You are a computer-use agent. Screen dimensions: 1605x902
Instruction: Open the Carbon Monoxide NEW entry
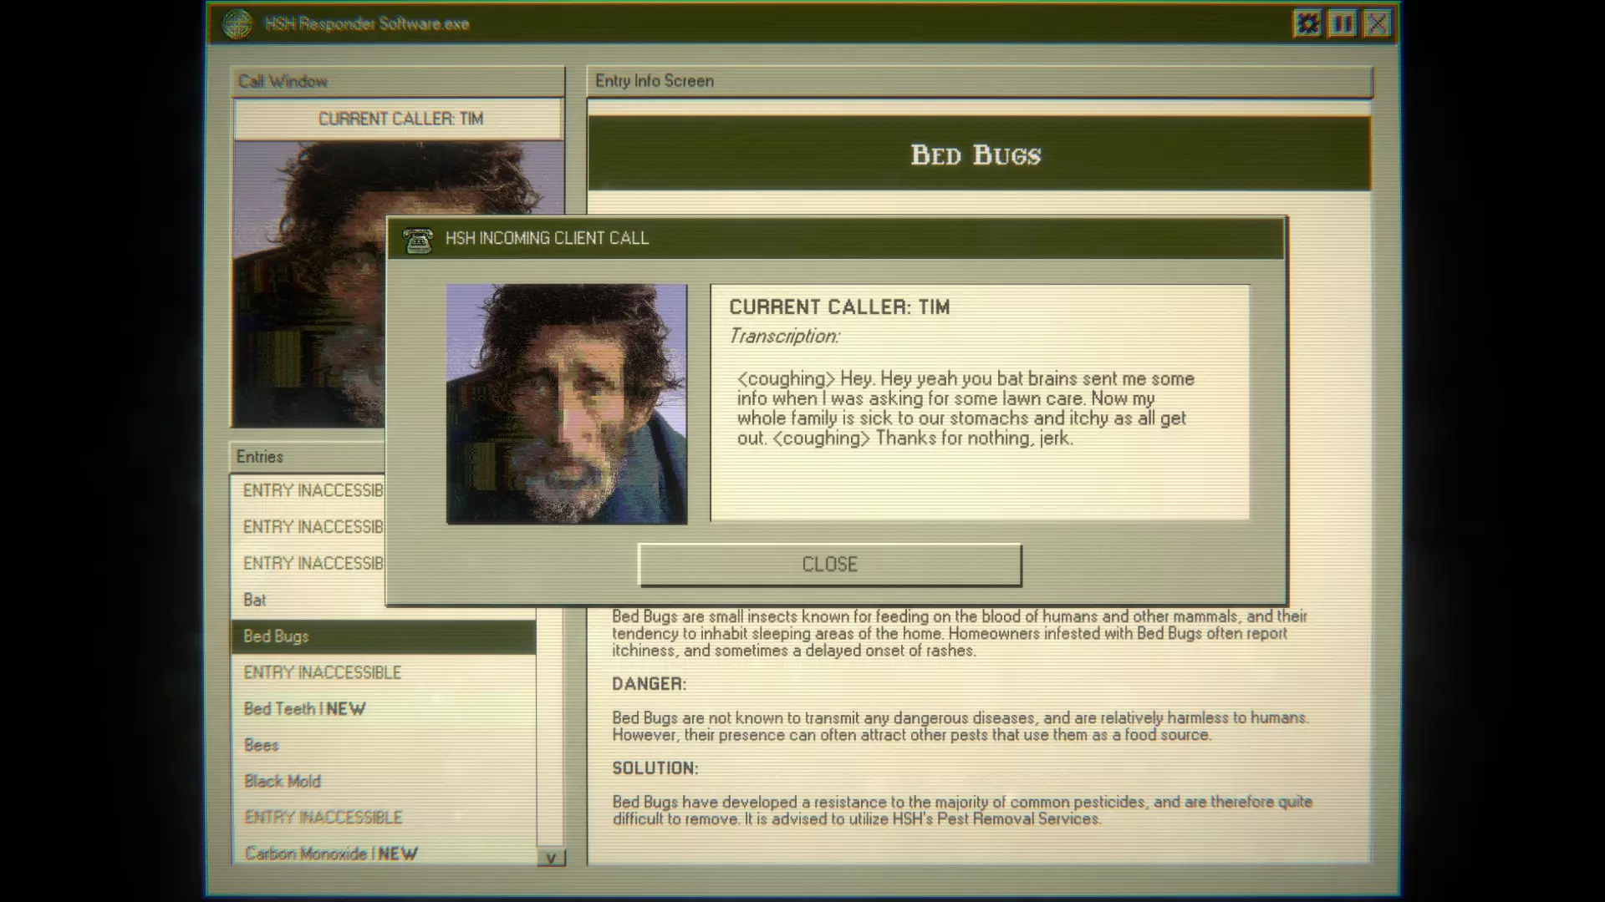pyautogui.click(x=331, y=854)
